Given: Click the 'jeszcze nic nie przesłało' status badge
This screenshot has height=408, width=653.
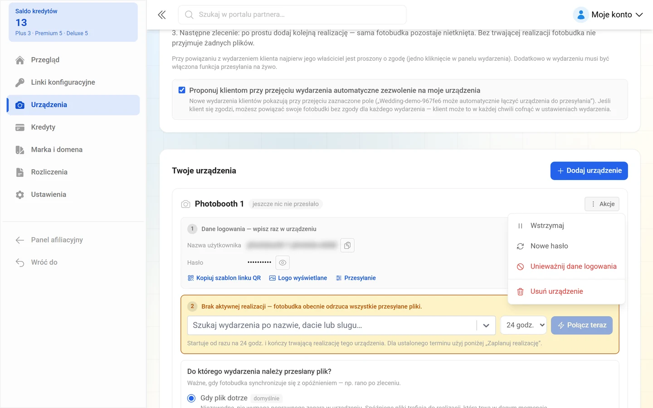Looking at the screenshot, I should click(x=286, y=204).
